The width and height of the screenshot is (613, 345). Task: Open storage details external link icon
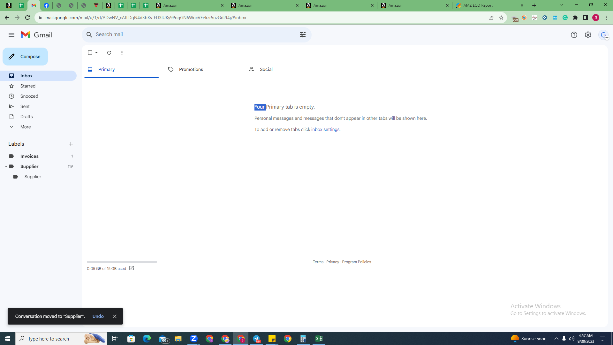pyautogui.click(x=132, y=268)
